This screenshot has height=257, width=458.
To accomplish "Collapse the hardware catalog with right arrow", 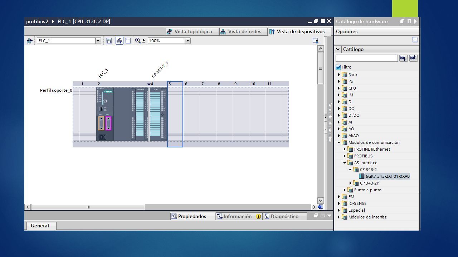I will (x=416, y=21).
